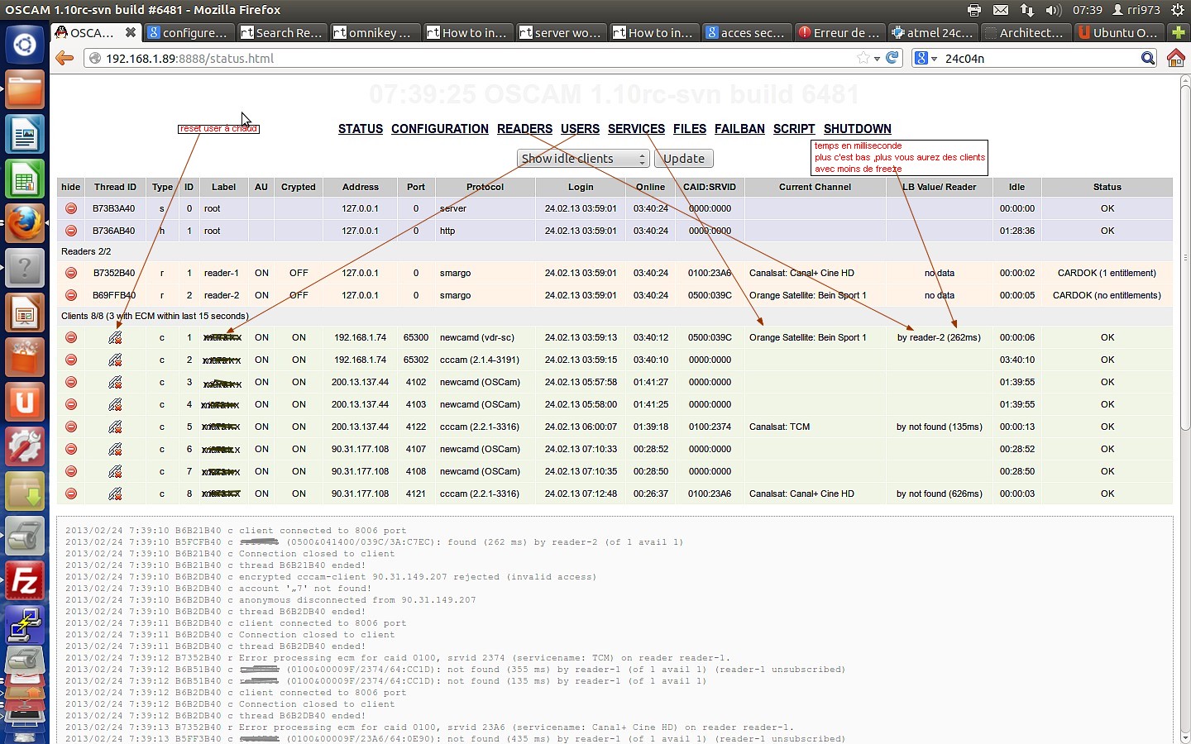Click the address bar URL field
This screenshot has width=1191, height=744.
(x=471, y=59)
